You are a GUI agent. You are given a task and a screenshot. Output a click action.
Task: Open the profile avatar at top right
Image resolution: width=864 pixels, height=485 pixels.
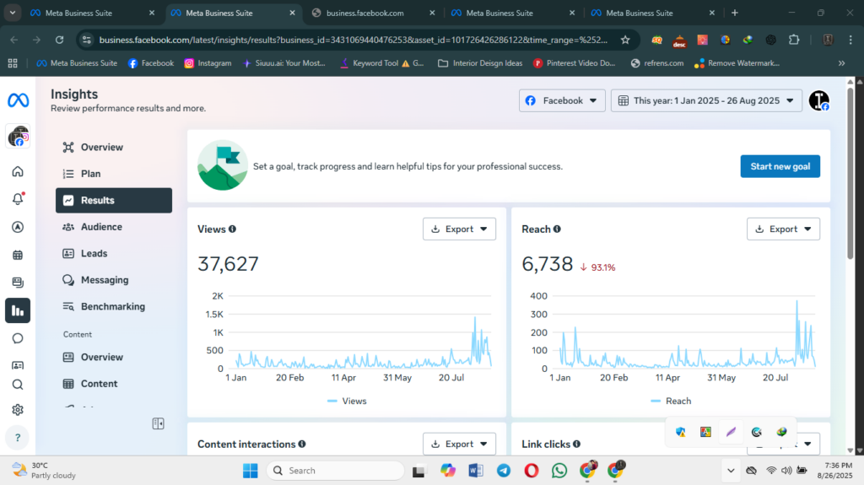click(818, 101)
